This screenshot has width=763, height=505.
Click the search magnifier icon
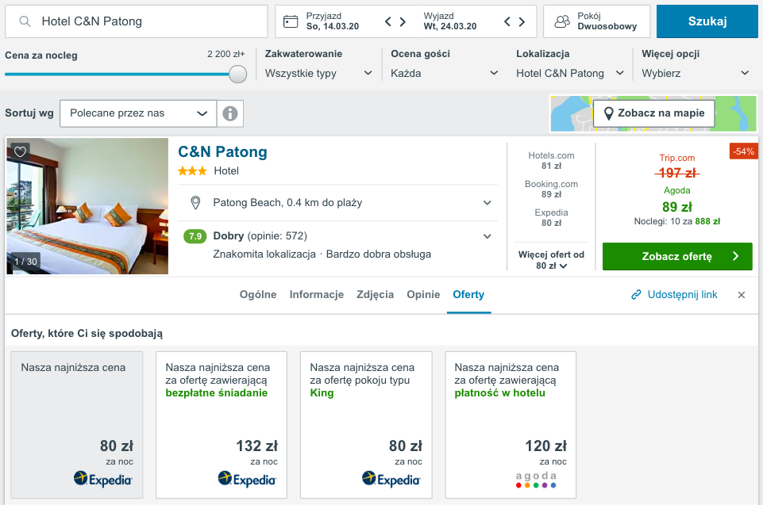coord(25,21)
